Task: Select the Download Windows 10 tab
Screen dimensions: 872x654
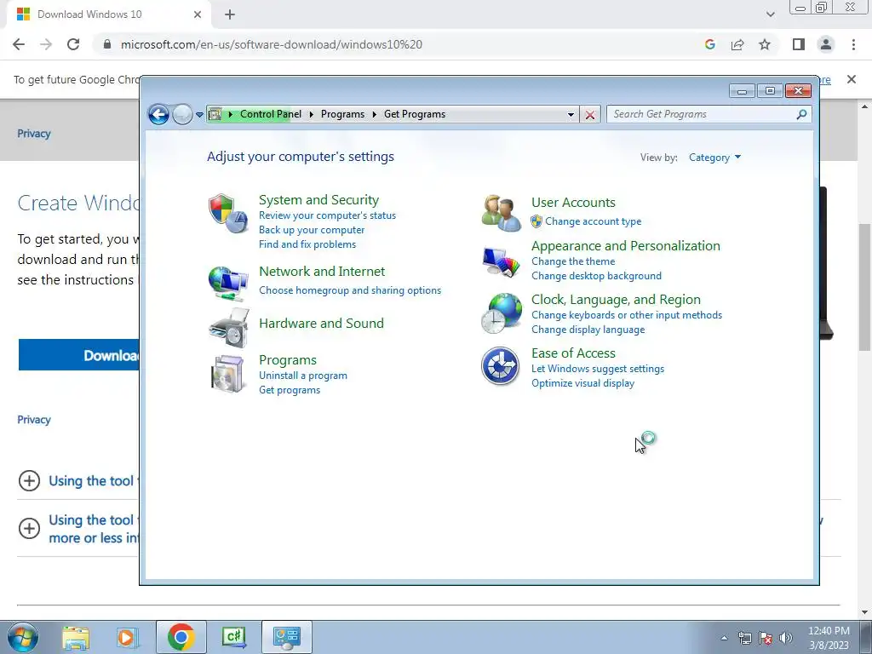Action: [108, 14]
